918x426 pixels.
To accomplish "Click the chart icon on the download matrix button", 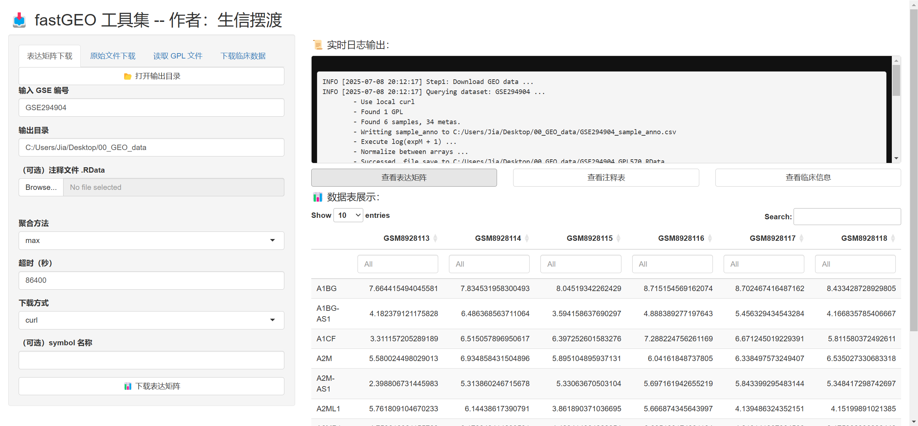I will [x=128, y=387].
